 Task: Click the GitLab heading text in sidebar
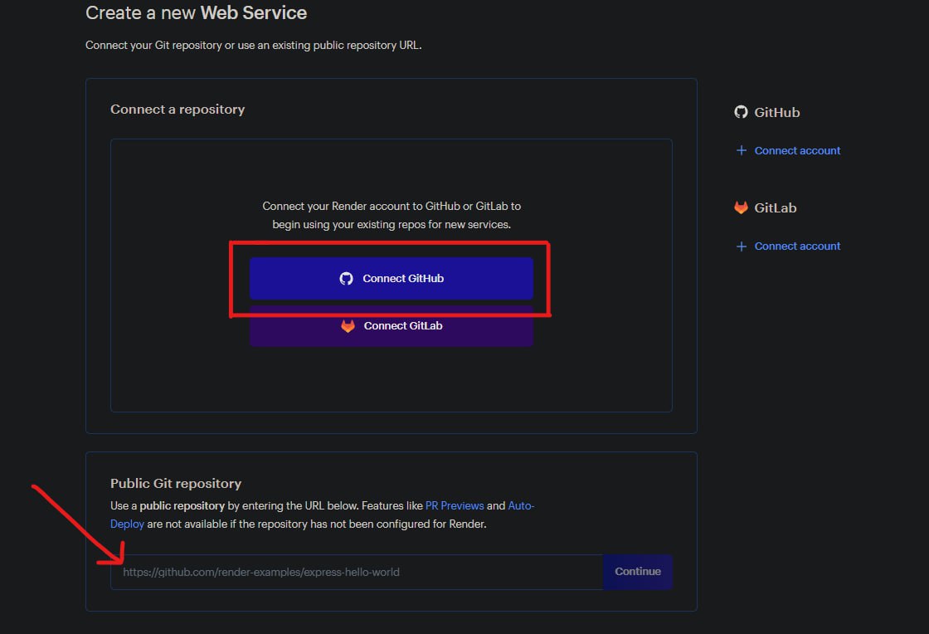coord(775,207)
